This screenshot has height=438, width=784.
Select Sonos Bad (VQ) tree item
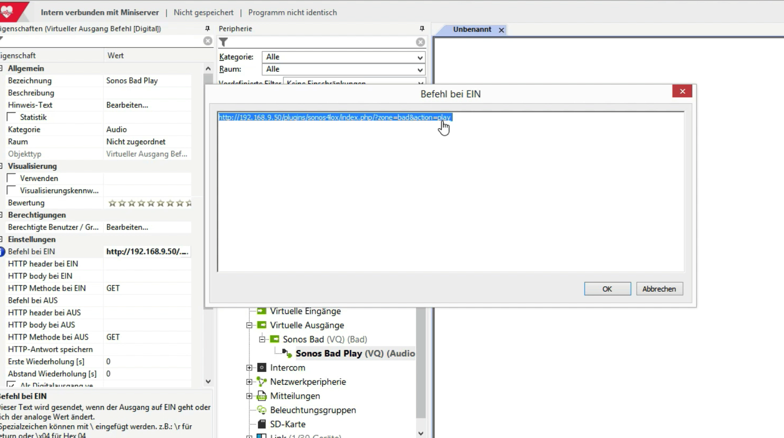(x=325, y=339)
